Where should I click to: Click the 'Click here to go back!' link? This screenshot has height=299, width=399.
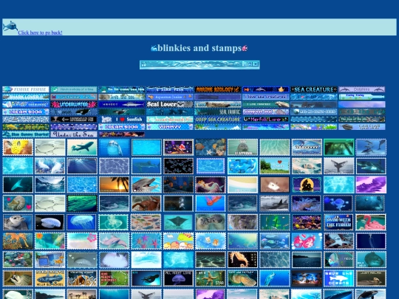(40, 32)
